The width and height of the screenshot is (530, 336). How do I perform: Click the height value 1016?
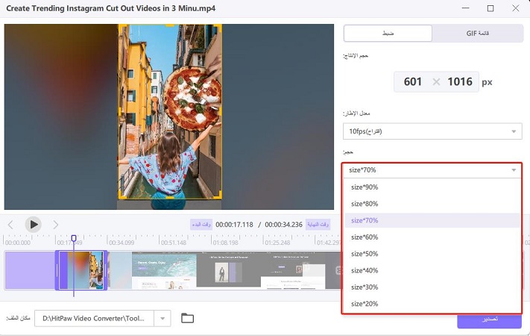(460, 81)
